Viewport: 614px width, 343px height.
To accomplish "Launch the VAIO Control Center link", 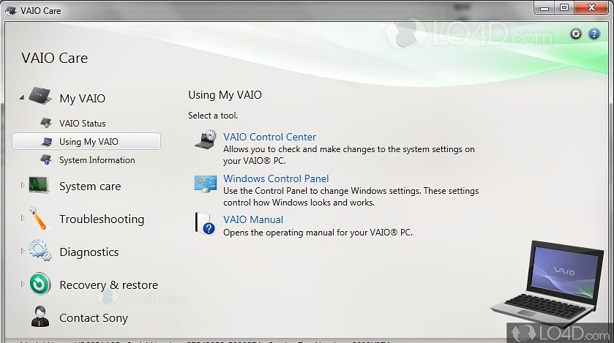I will pos(269,137).
